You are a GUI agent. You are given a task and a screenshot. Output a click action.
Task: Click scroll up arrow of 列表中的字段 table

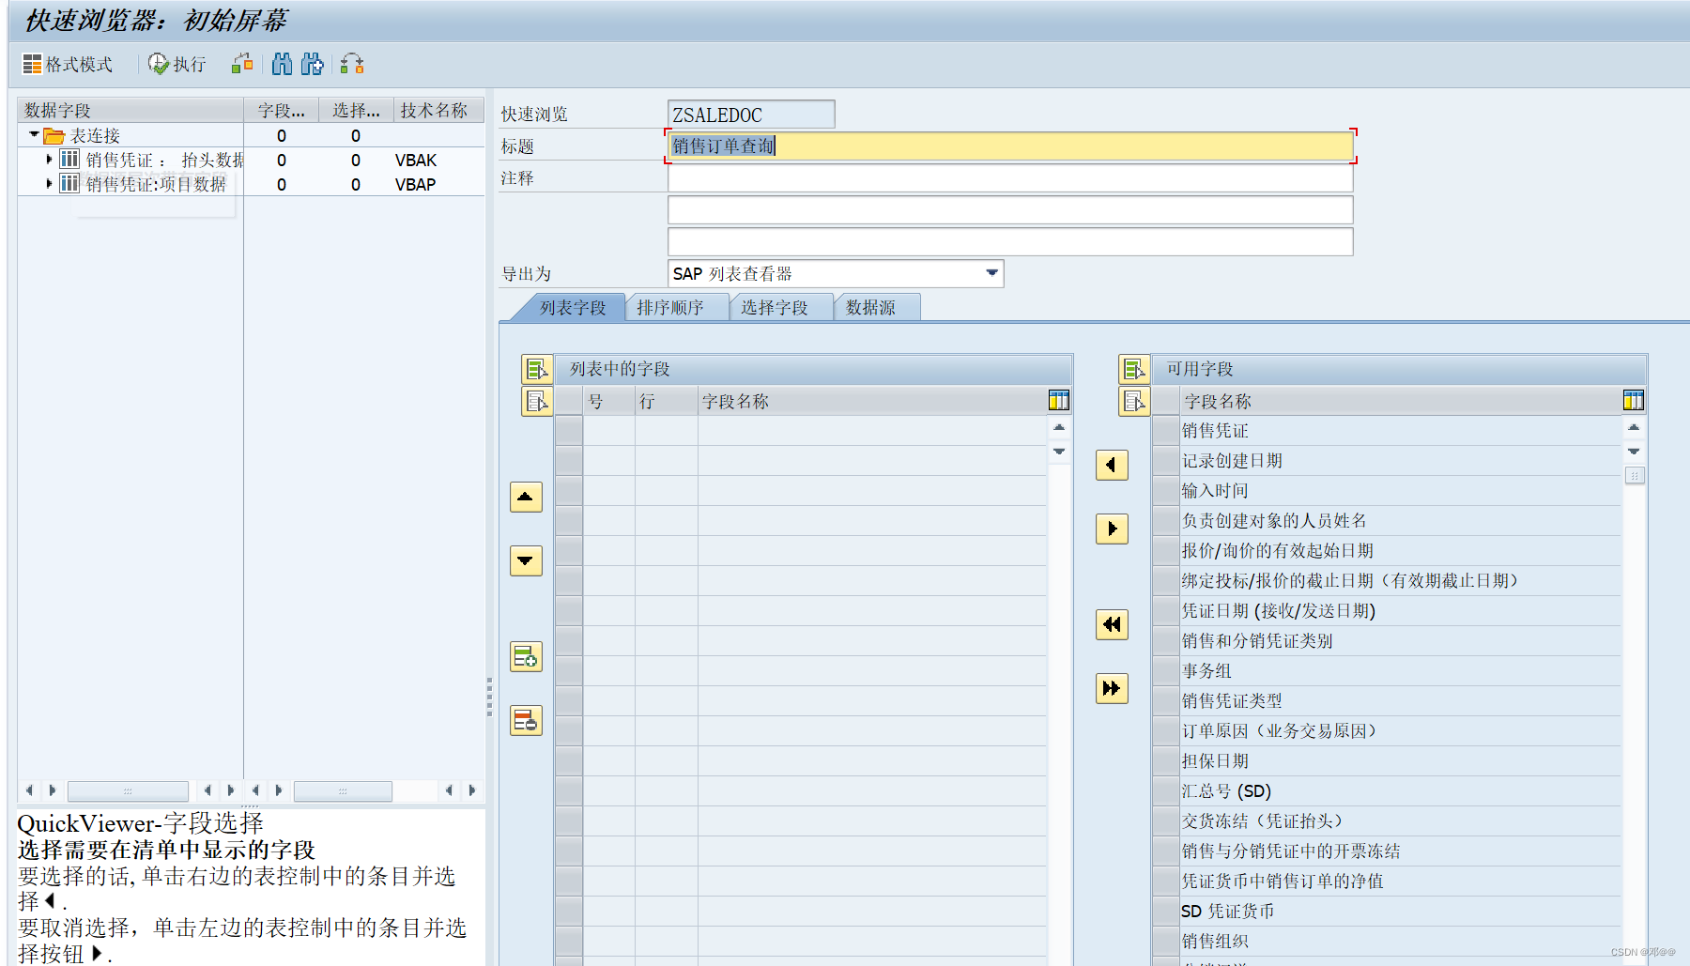tap(1059, 427)
